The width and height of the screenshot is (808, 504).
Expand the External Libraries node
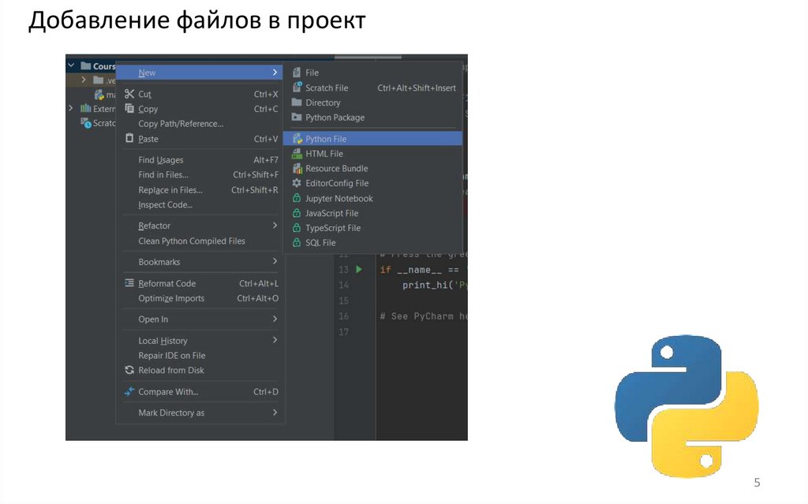click(70, 108)
